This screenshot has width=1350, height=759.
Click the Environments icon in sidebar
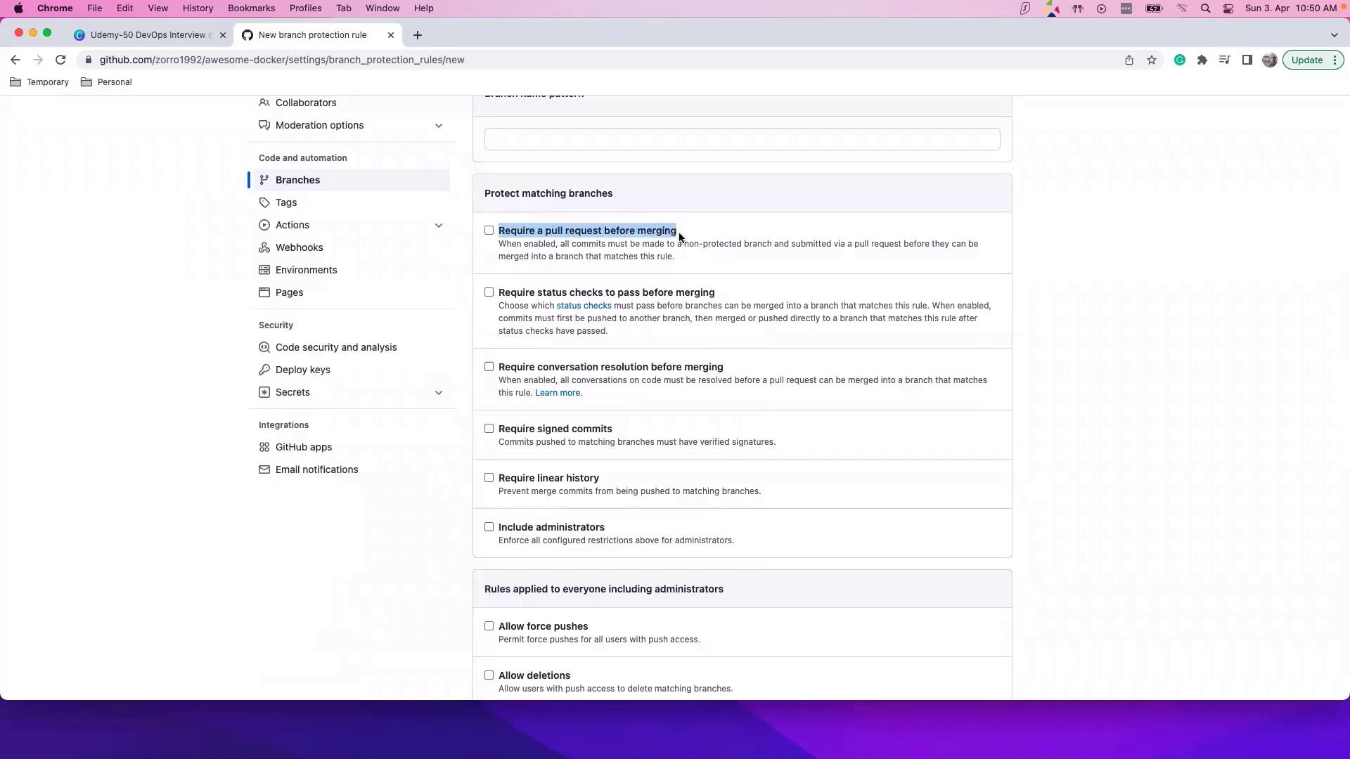point(264,270)
